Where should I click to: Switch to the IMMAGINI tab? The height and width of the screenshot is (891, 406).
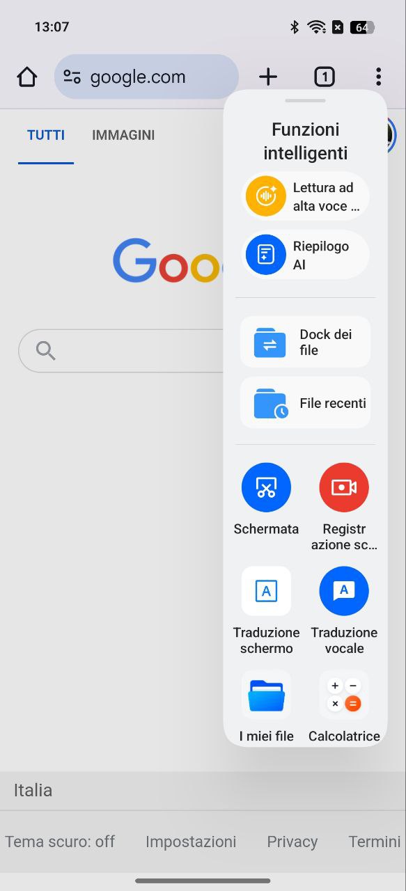pyautogui.click(x=123, y=135)
